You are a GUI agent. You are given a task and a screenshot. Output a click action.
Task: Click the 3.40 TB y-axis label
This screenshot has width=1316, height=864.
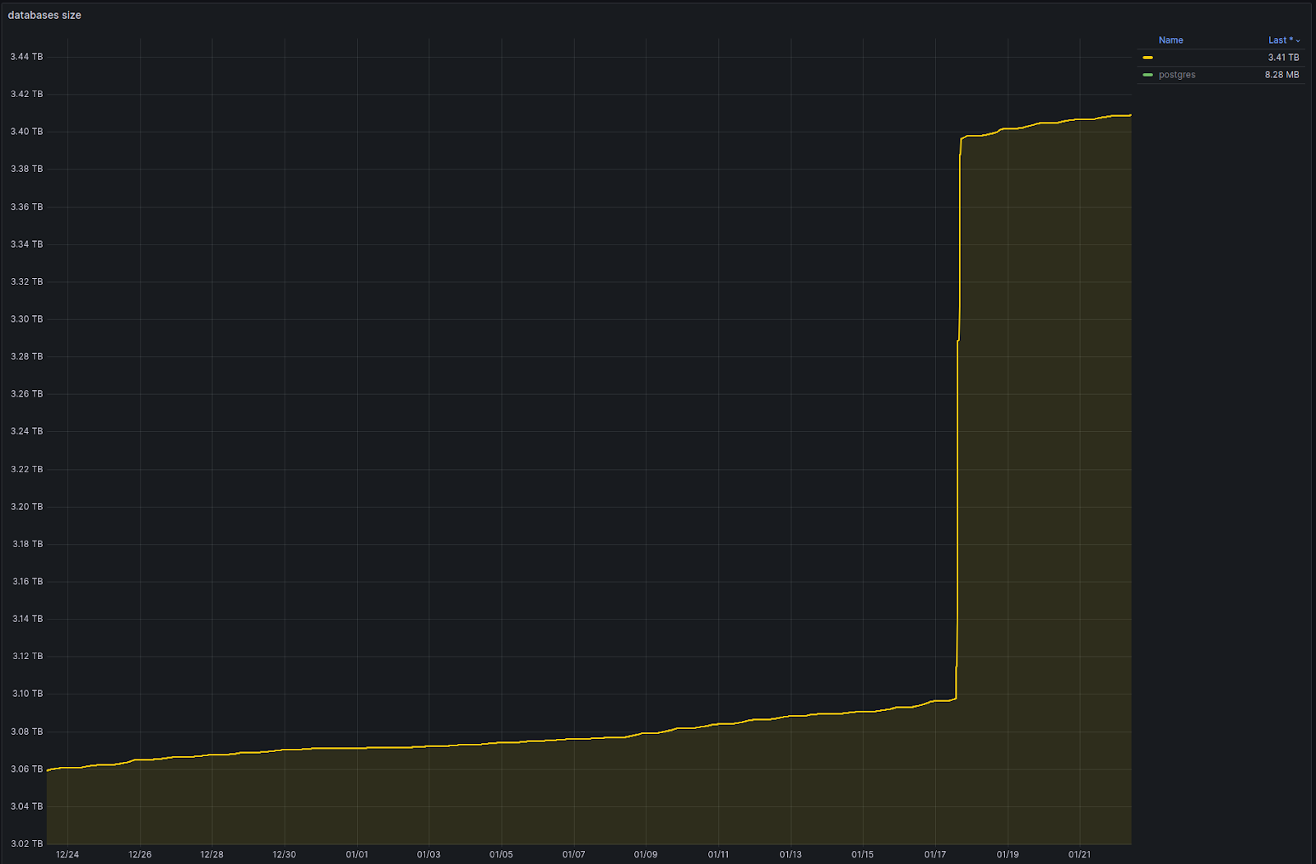point(26,132)
